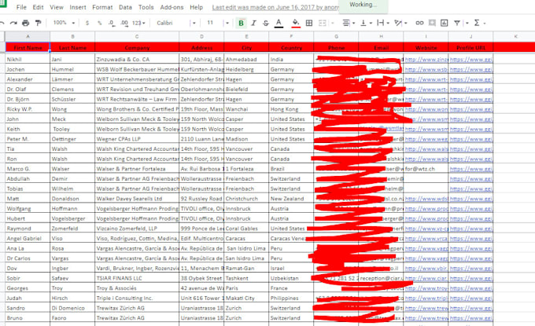
Task: Select cell 'Uzbekistan'
Action: [x=291, y=278]
